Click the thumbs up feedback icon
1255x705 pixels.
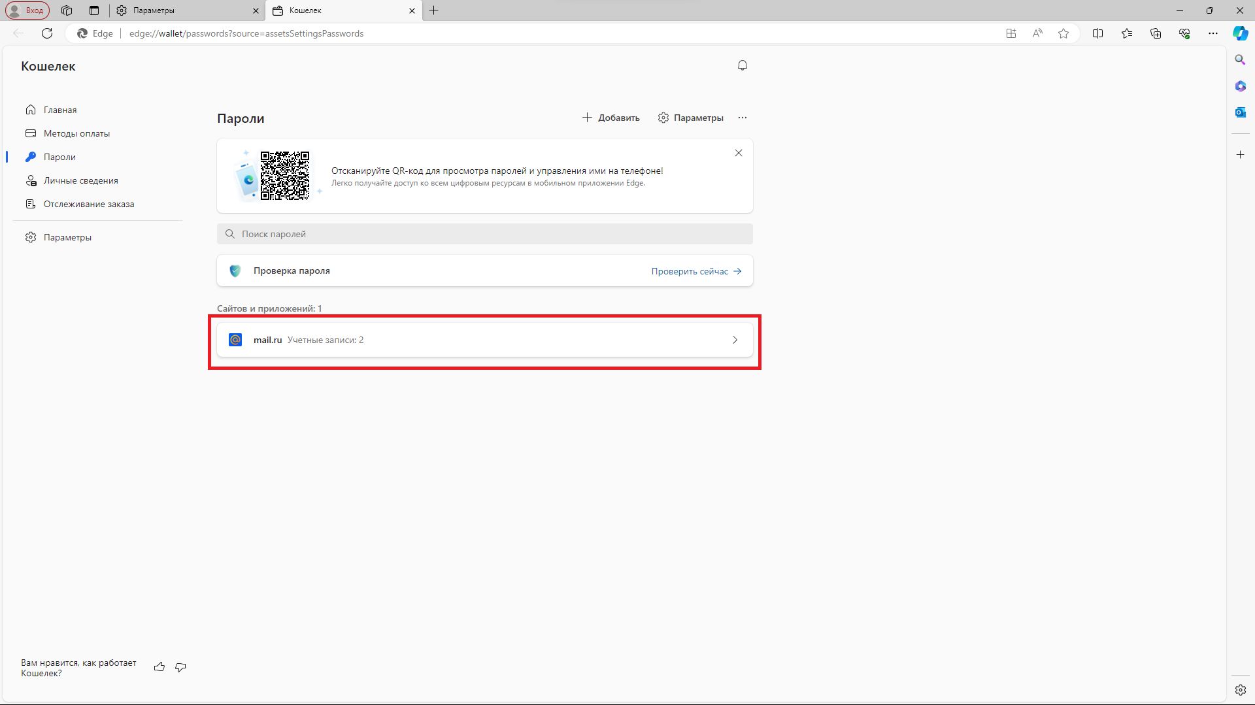click(159, 667)
